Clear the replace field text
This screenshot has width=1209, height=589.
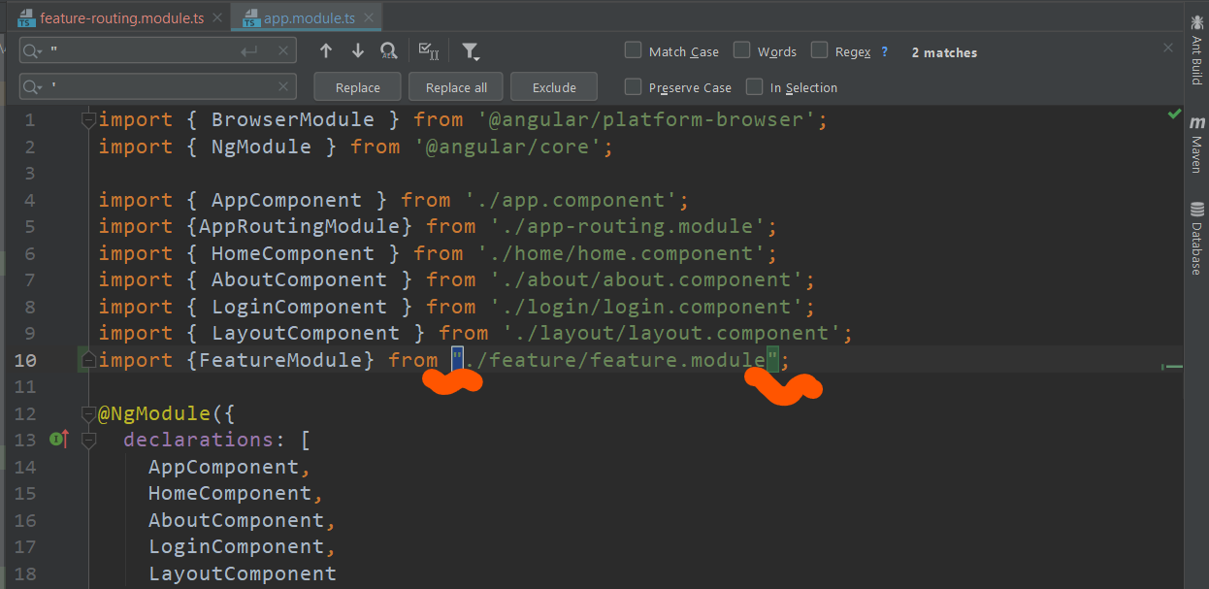284,87
